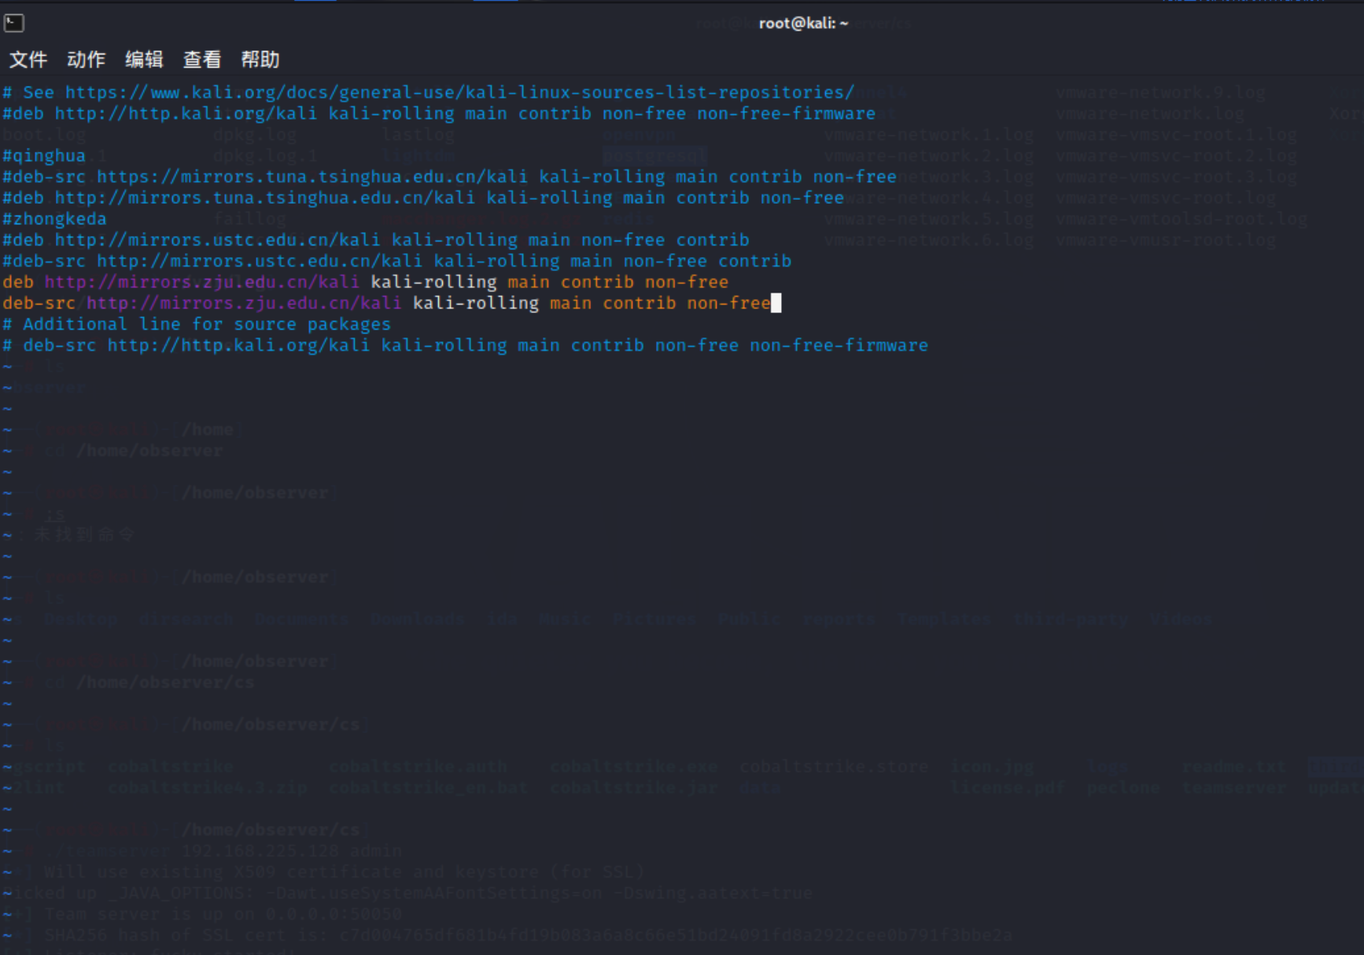The width and height of the screenshot is (1364, 955).
Task: Click the '# deb-src http://http.kali.org/kali' comment line
Action: [465, 345]
